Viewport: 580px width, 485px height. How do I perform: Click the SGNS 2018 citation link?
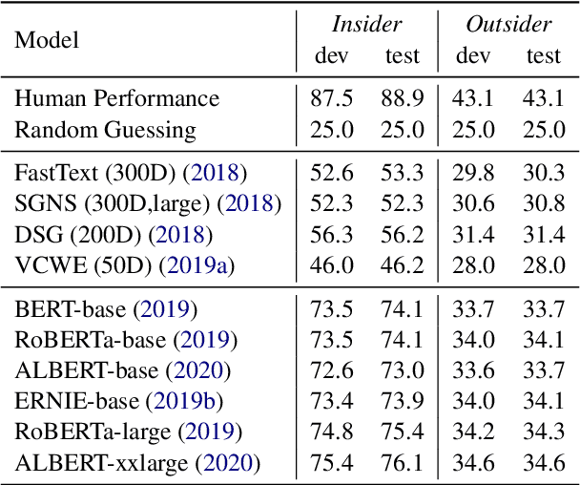click(252, 203)
